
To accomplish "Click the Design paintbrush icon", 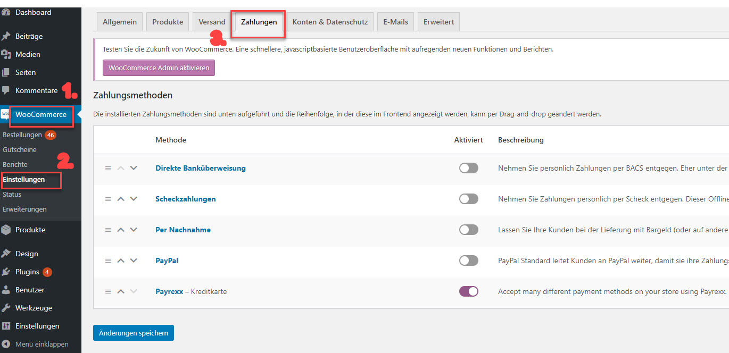I will click(x=6, y=254).
